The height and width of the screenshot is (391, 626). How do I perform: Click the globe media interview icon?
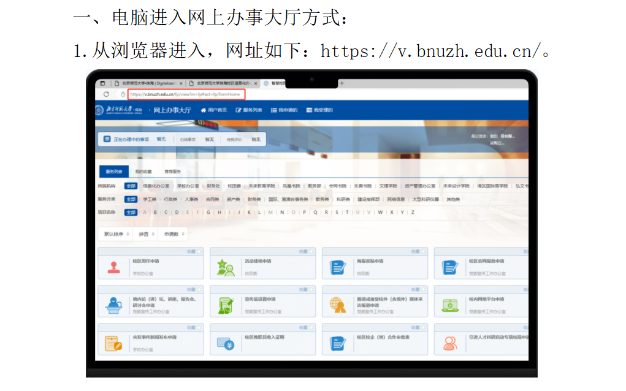[x=338, y=305]
